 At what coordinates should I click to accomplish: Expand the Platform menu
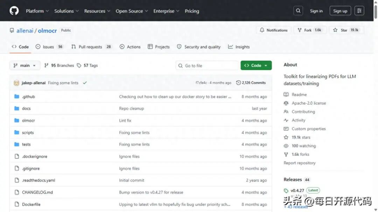[x=37, y=11]
